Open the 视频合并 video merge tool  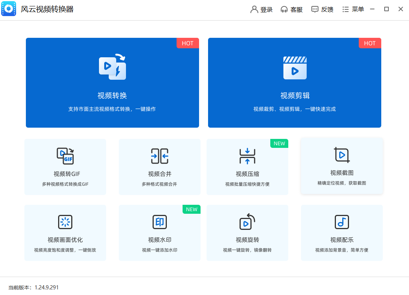[159, 167]
